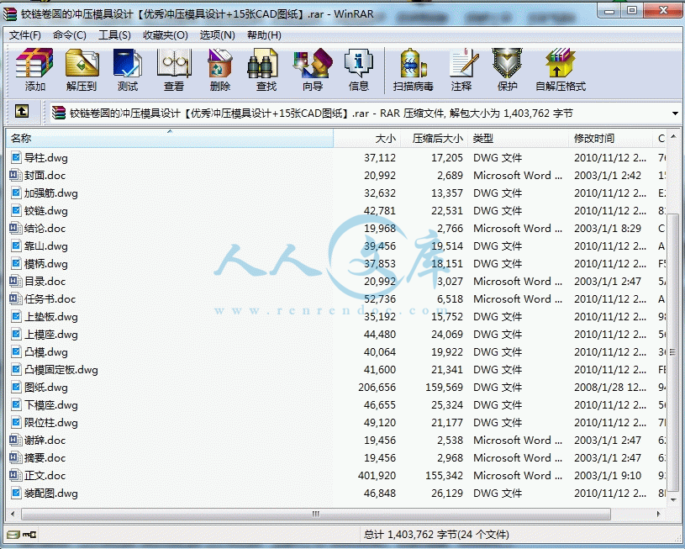Click the 删除 (Delete) toolbar icon
685x549 pixels.
(219, 70)
